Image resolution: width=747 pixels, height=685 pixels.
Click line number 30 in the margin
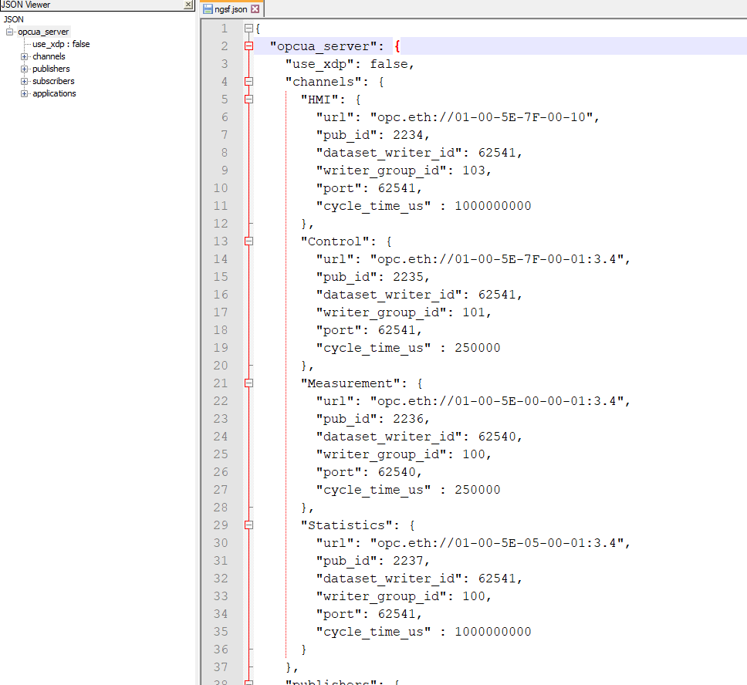click(x=221, y=542)
